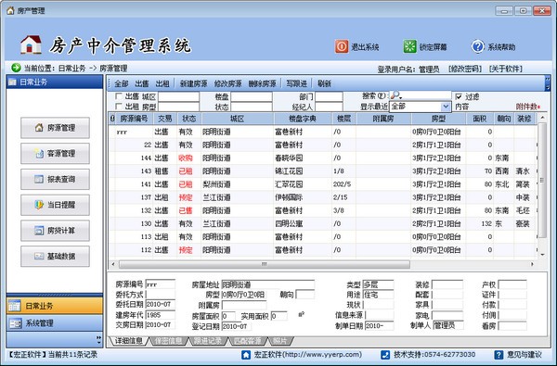This screenshot has height=366, width=557.
Task: Click the 系统管理 panel icon at sidebar bottom
Action: [15, 323]
